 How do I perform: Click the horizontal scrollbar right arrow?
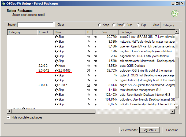(173, 112)
